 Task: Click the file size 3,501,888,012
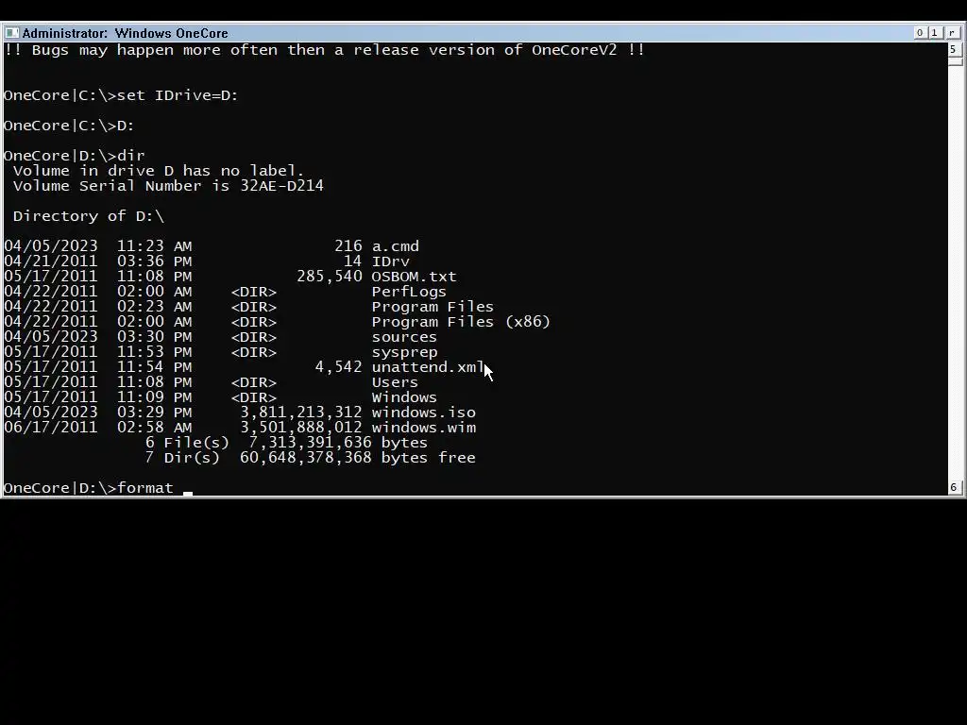click(x=301, y=428)
